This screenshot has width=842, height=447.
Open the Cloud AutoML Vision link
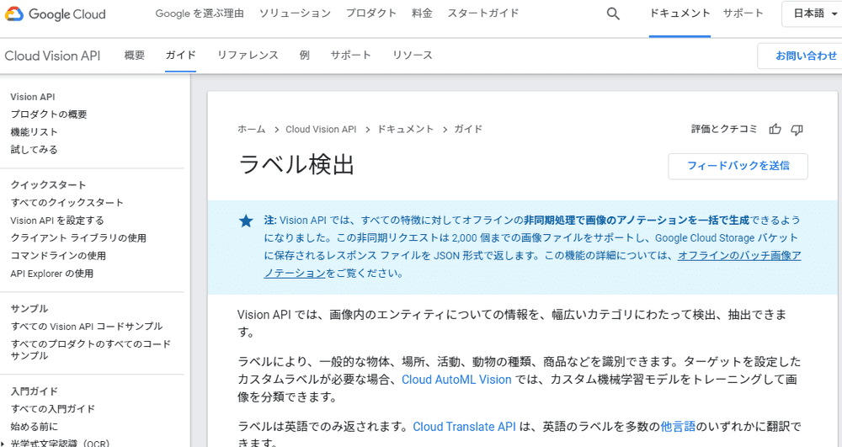pos(456,380)
